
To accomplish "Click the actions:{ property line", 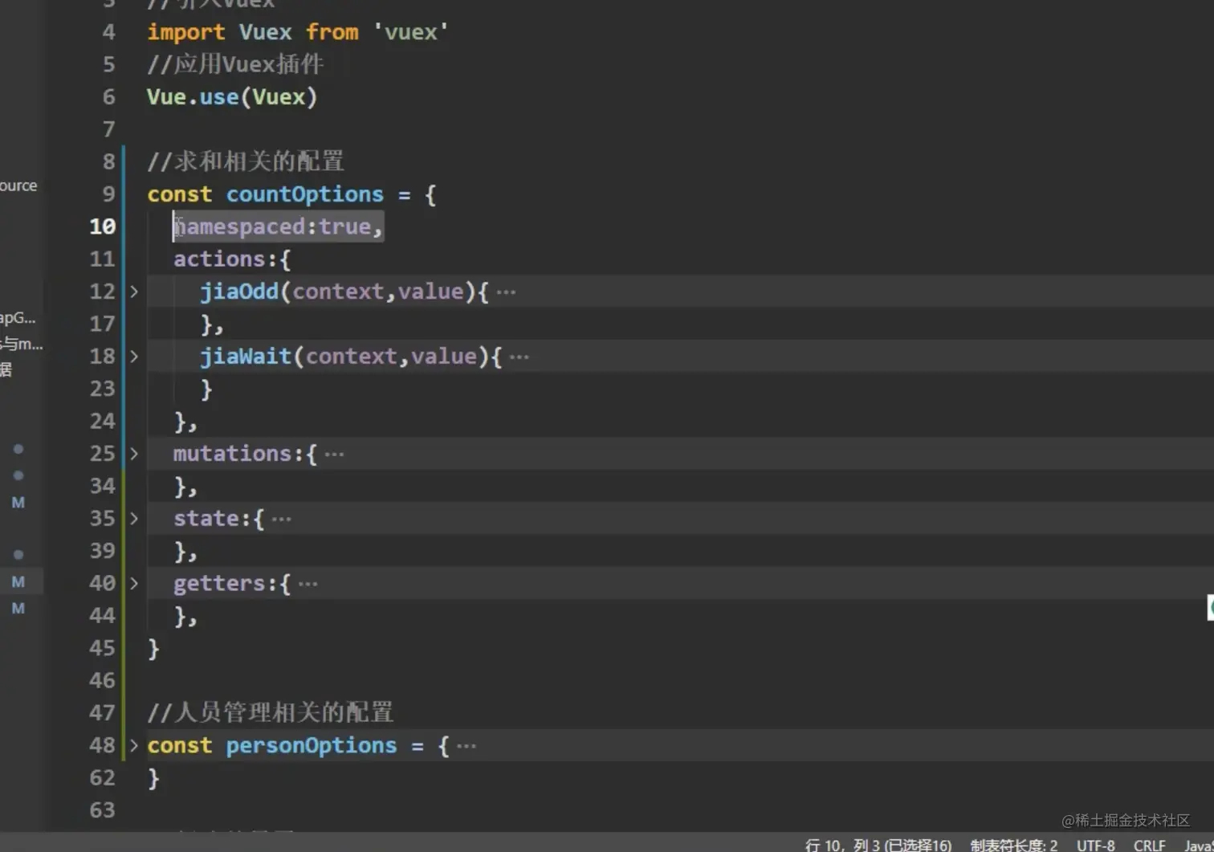I will [232, 259].
